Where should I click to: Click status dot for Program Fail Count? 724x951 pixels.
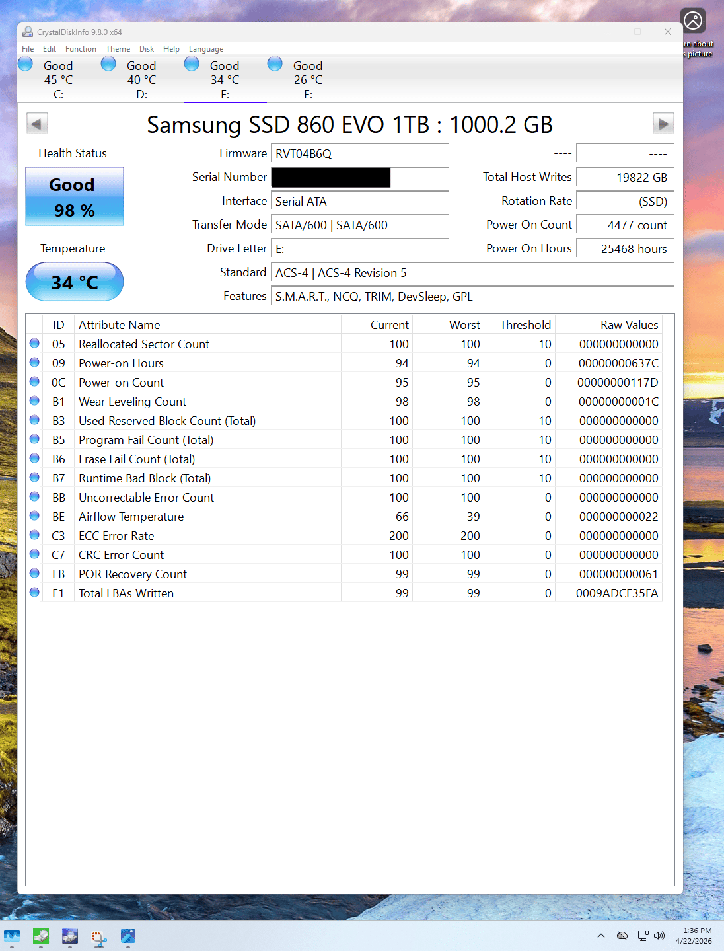tap(34, 439)
